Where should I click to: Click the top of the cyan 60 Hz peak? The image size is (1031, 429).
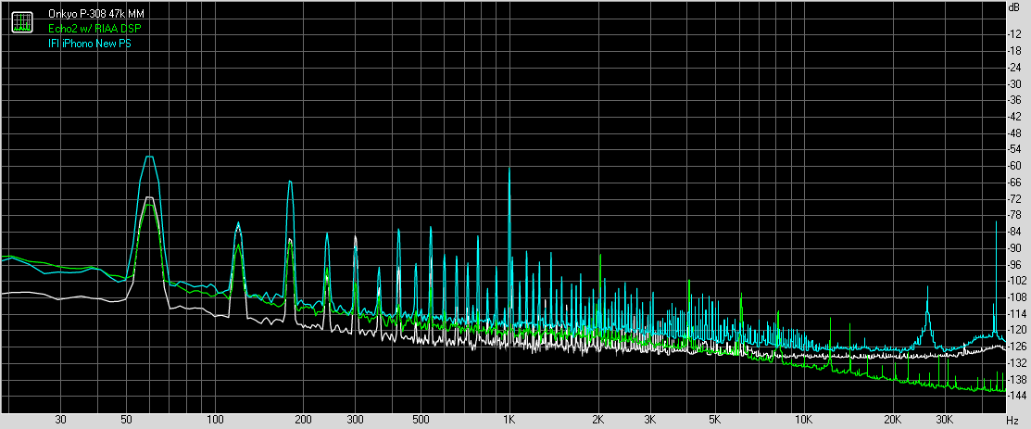pos(148,157)
